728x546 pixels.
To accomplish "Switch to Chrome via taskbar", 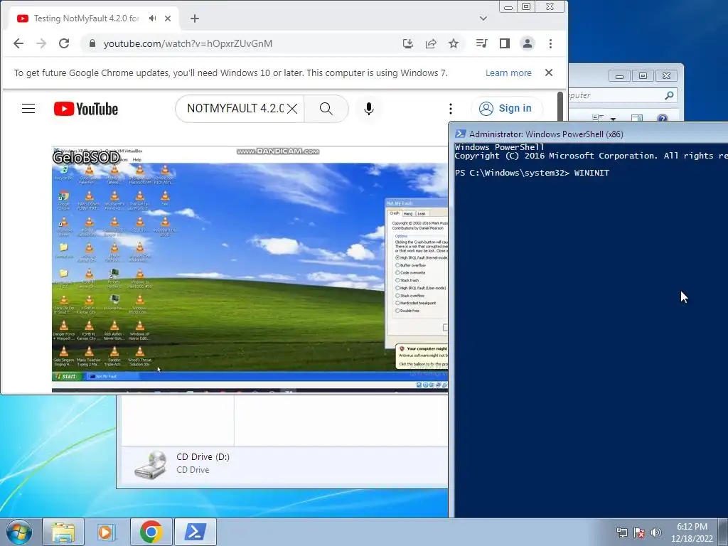I will click(x=151, y=532).
